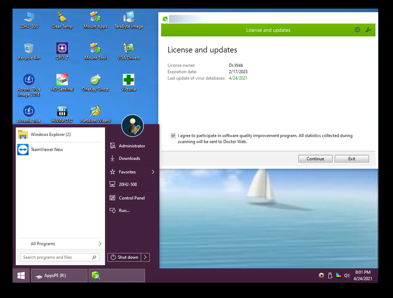Viewport: 393px width, 298px height.
Task: Open the HD Sentinel desktop icon
Action: (x=62, y=83)
